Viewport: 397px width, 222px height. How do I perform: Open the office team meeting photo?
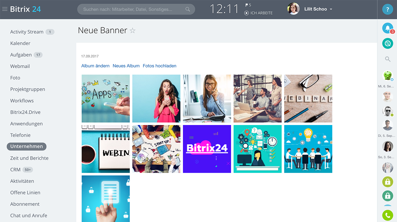258,99
